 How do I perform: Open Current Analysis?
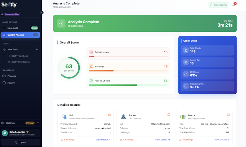click(20, 35)
